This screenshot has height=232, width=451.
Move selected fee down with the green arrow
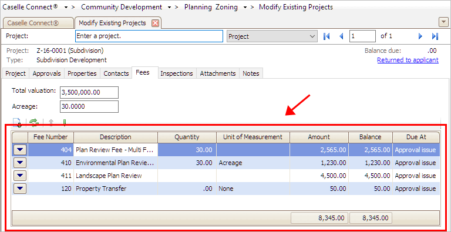click(64, 123)
